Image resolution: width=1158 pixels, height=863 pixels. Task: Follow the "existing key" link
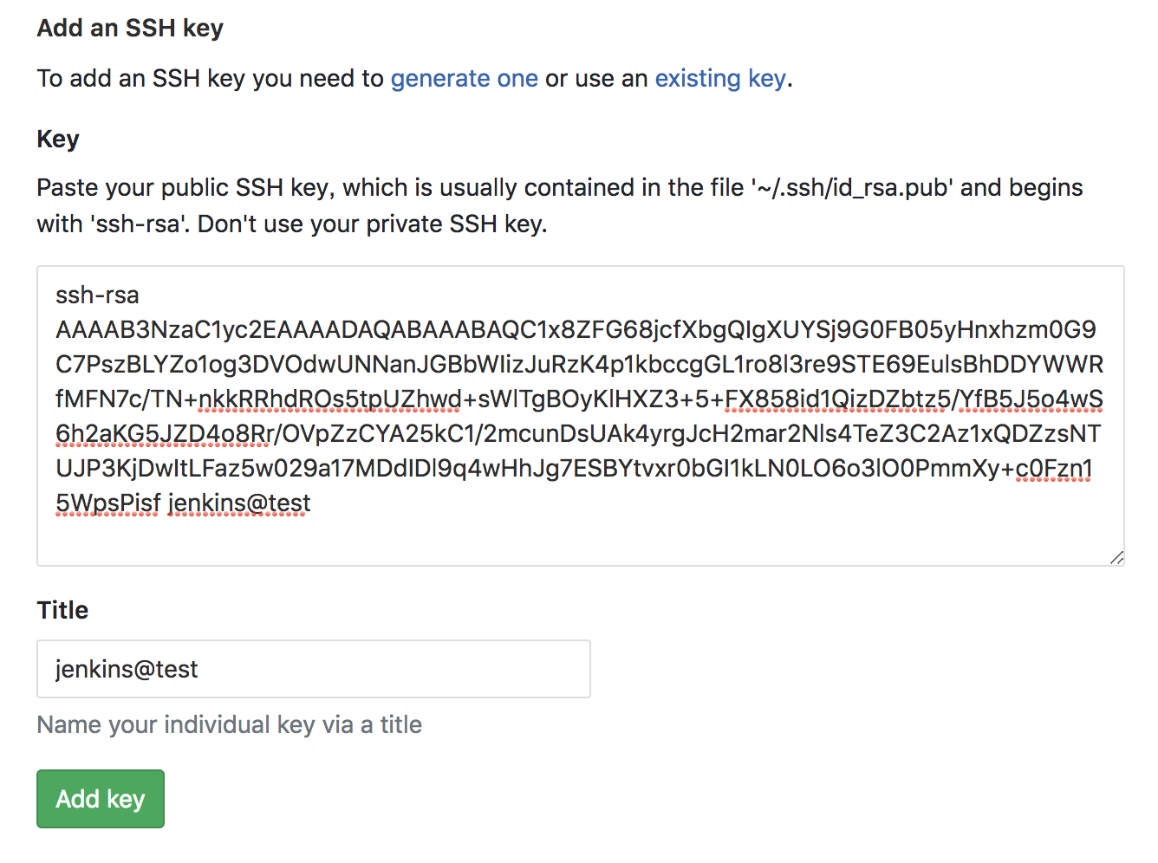point(719,79)
